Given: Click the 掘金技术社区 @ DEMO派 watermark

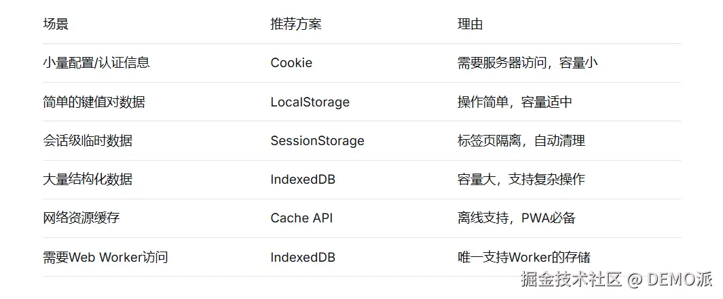Looking at the screenshot, I should click(616, 279).
